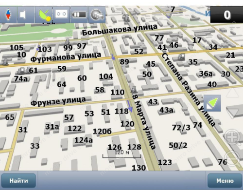Viewport: 243px width, 190px height.
Task: Select house number 72/3
Action: pos(181,128)
